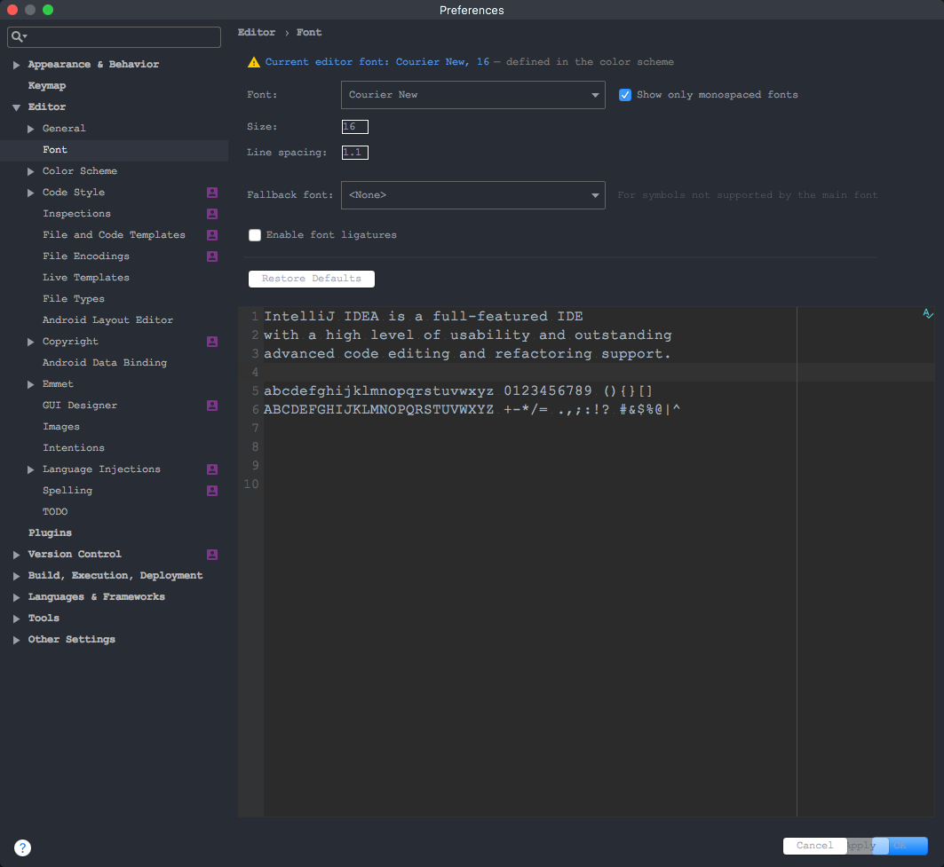Click the Line spacing input field
Screen dimensions: 944x867
(x=354, y=153)
